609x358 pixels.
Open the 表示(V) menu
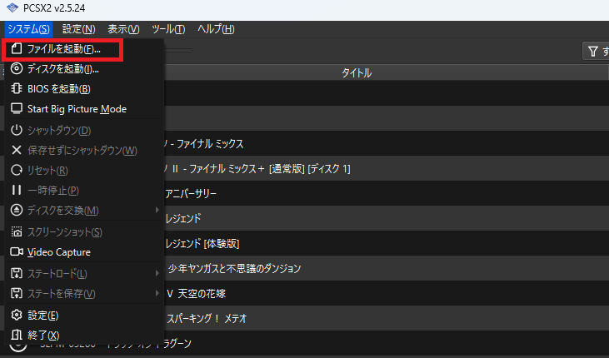coord(123,29)
